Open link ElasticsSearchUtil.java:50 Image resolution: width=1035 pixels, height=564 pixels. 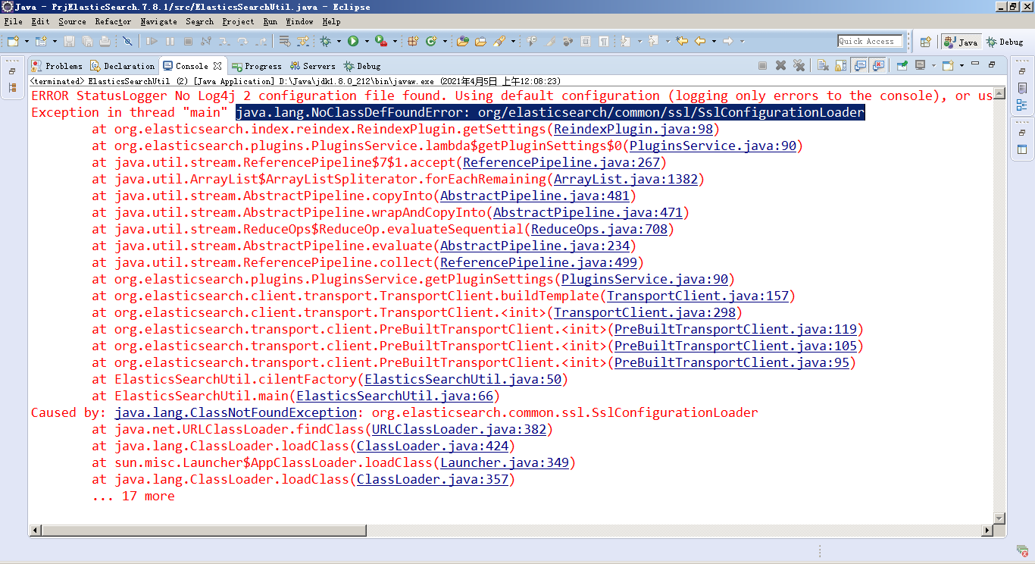click(462, 379)
